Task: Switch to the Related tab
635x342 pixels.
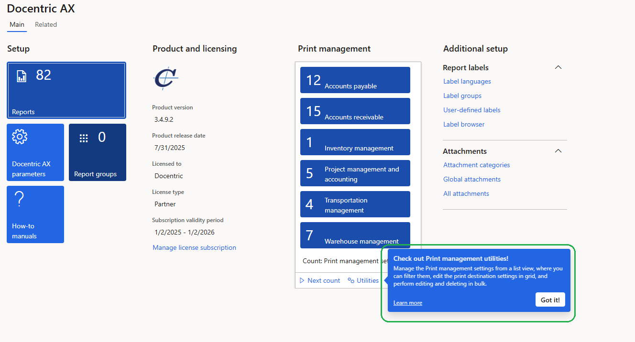Action: (46, 24)
